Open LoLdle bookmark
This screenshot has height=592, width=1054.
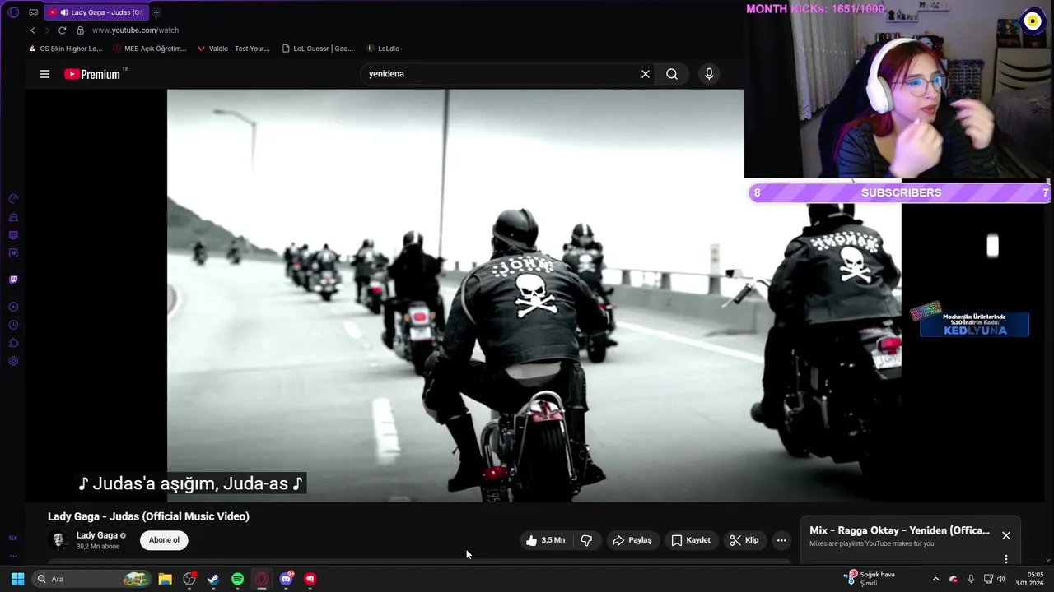(383, 49)
